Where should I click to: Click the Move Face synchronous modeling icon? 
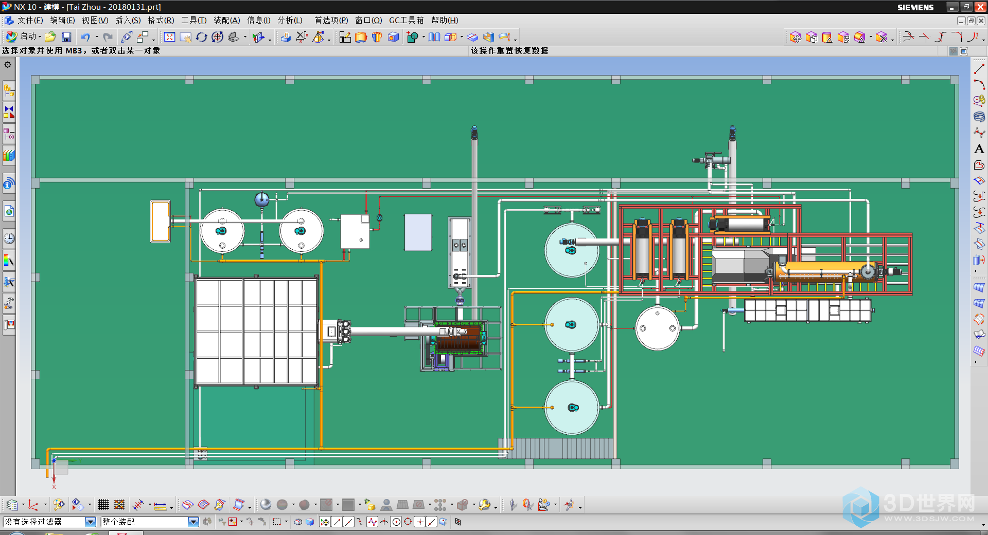tap(795, 37)
